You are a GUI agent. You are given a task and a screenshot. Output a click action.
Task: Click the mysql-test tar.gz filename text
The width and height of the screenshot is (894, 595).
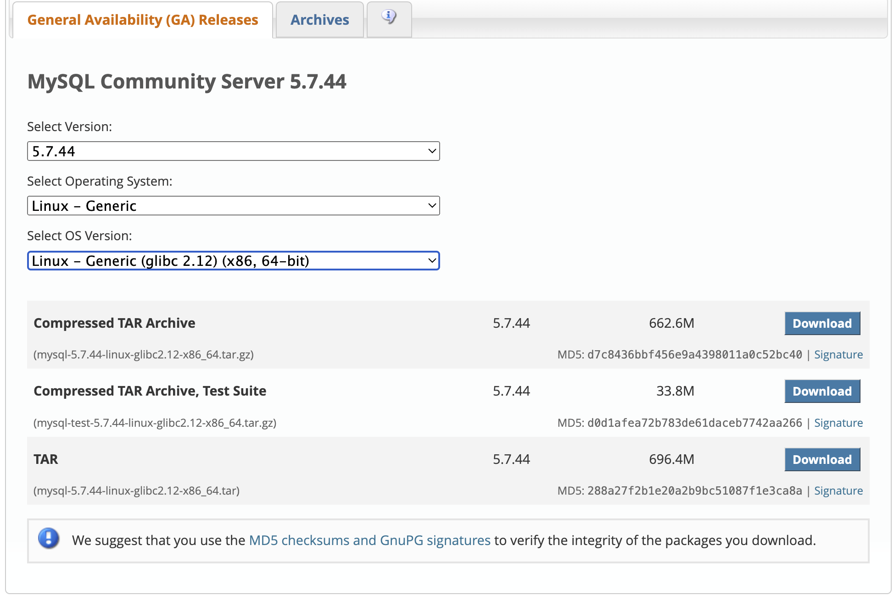tap(155, 423)
